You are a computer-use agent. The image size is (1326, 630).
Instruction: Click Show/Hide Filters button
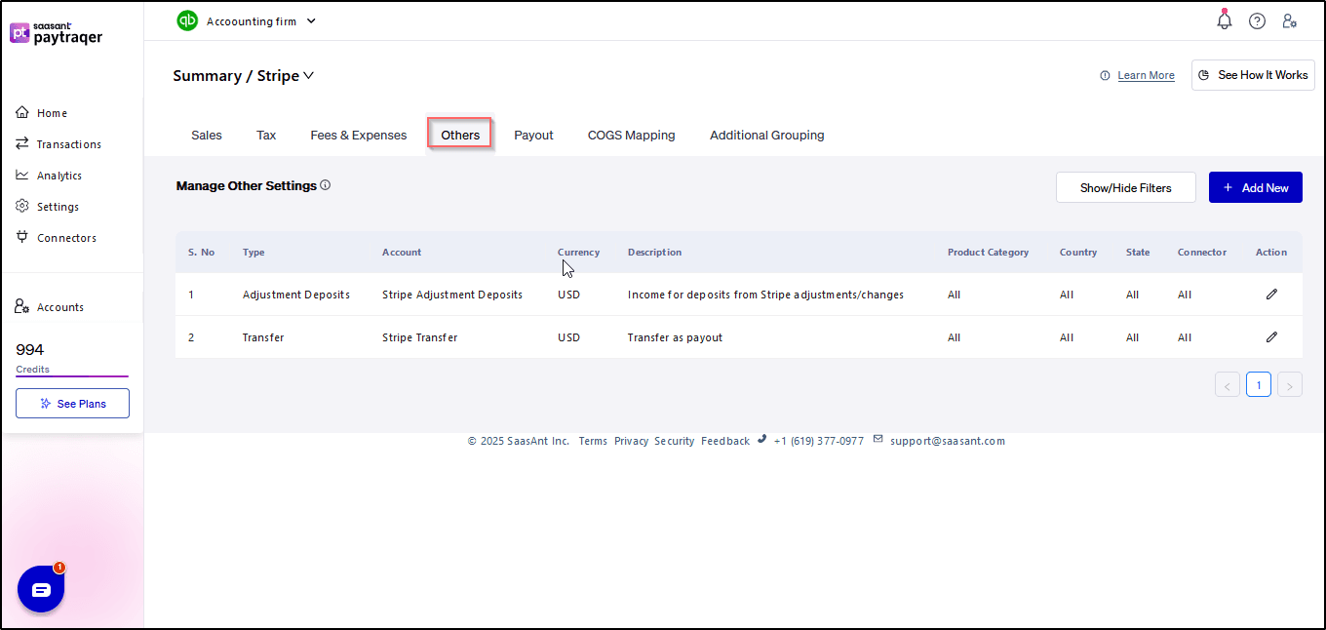(x=1126, y=188)
